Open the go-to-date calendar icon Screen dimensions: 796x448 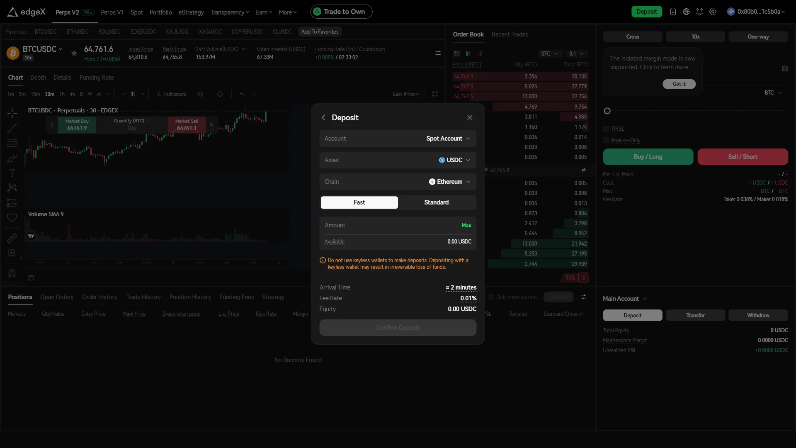[x=31, y=278]
